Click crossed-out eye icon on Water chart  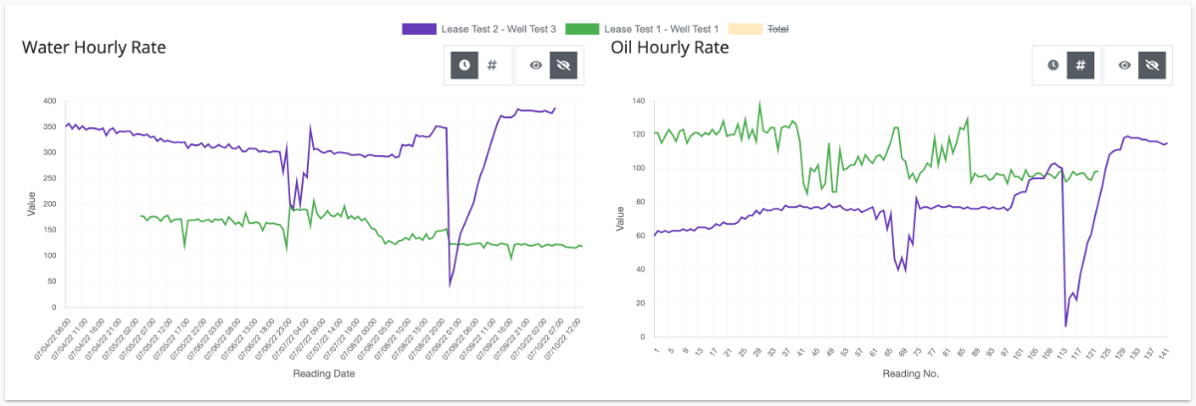(x=564, y=65)
